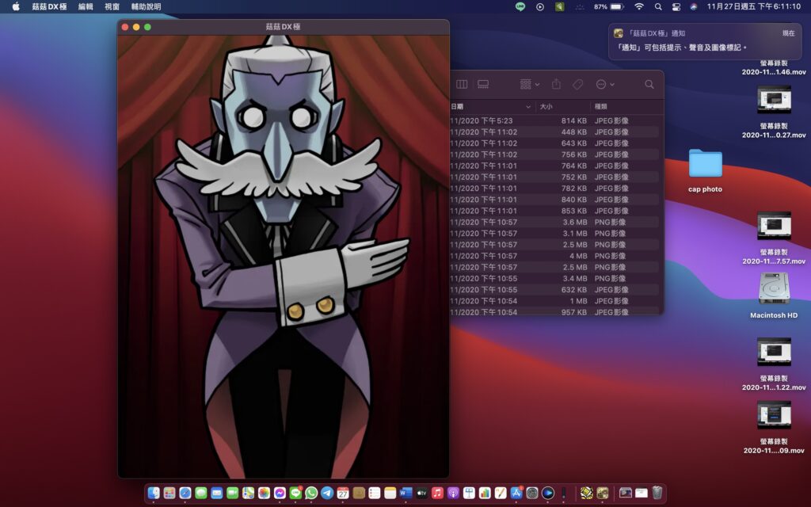
Task: Open Calendar from the Dock
Action: click(x=343, y=493)
